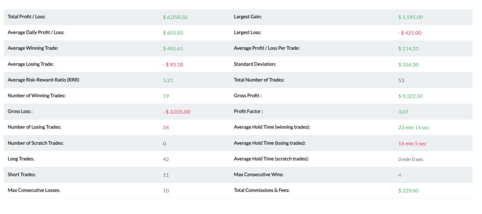Select Average Hold Time (winning trades) label
The image size is (482, 214).
pos(272,127)
